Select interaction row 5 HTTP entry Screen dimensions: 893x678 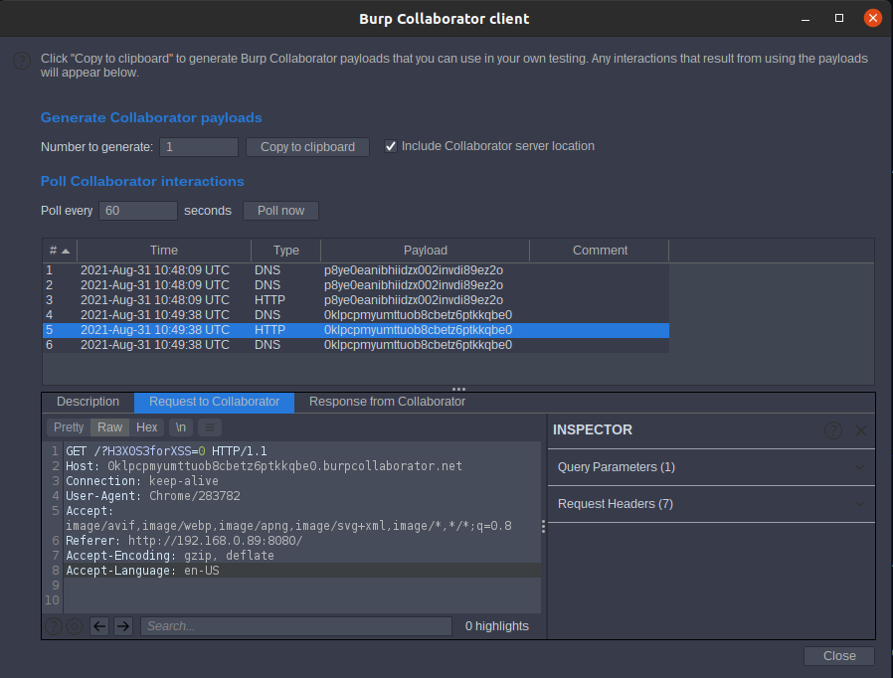pyautogui.click(x=356, y=330)
